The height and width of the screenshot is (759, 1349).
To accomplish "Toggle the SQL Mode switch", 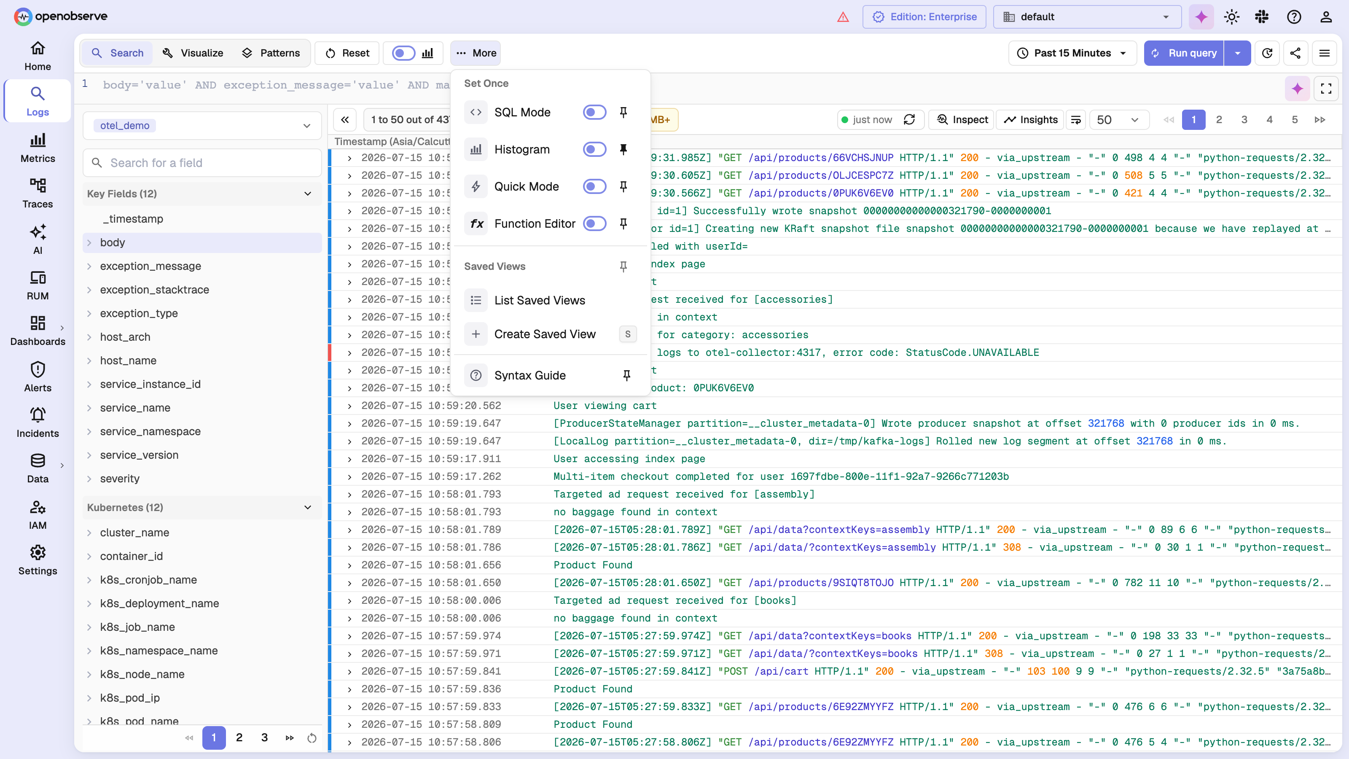I will (594, 112).
